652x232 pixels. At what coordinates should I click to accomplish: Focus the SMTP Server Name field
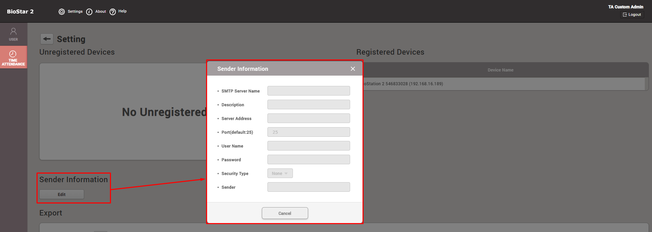coord(308,91)
